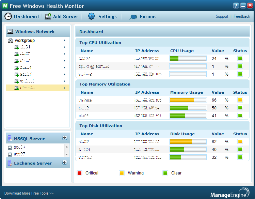Click the 66% memory usage bar

[x=188, y=100]
